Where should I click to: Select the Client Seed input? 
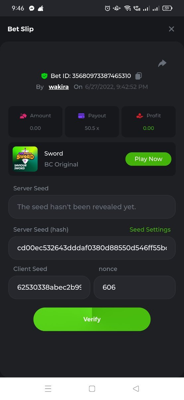[49, 287]
